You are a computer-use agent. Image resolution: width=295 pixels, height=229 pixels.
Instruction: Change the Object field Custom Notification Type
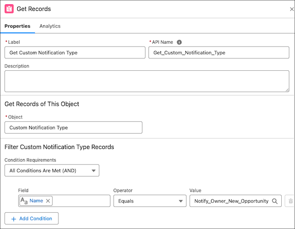pos(73,127)
